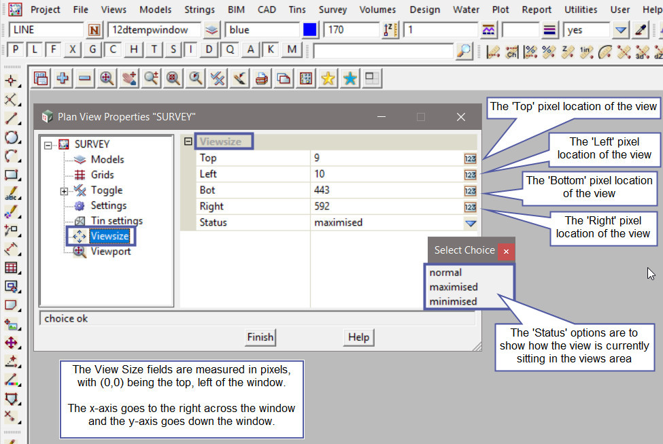Click the blue colour swatch
663x444 pixels.
(x=310, y=30)
